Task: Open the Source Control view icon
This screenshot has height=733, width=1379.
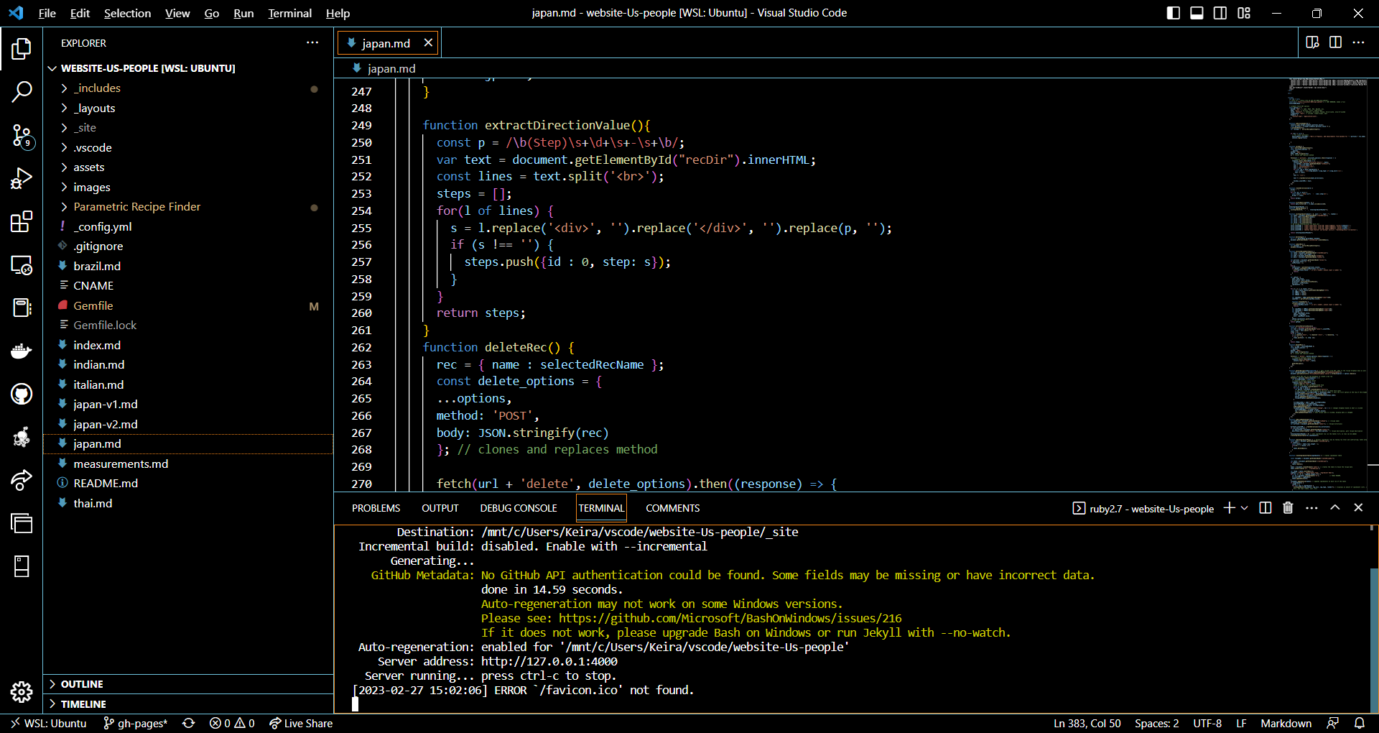Action: click(x=22, y=135)
